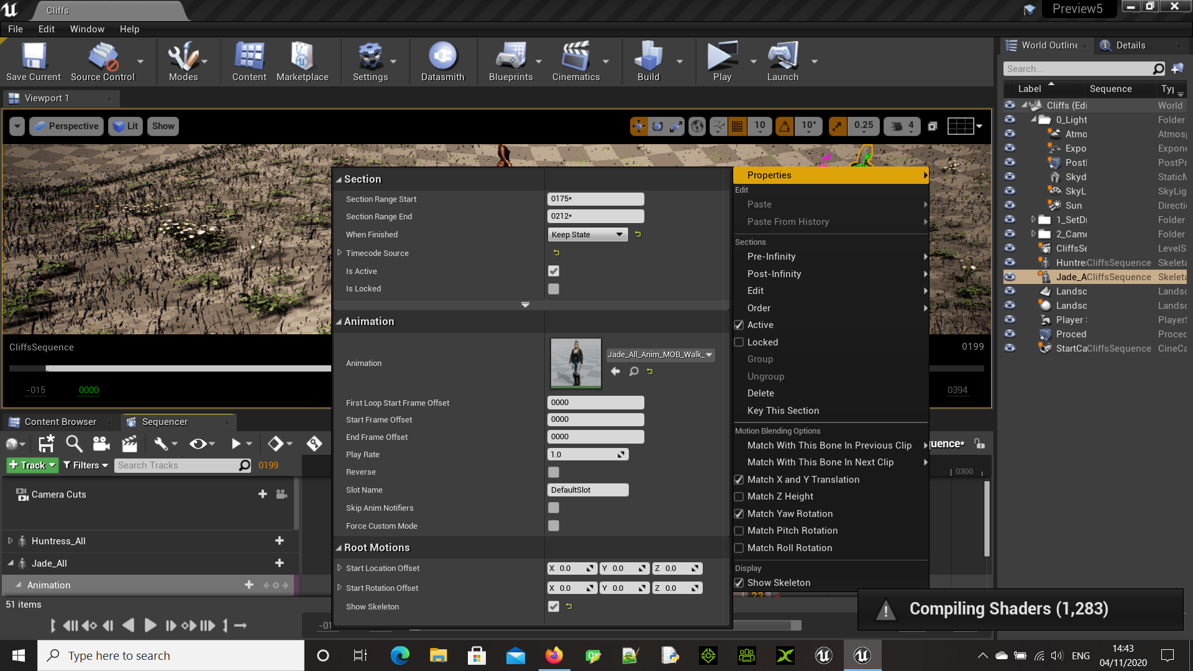Add a track to Huntress_All row
1193x671 pixels.
[280, 541]
